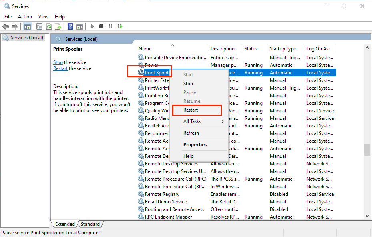The width and height of the screenshot is (372, 237).
Task: Click gear icon of Routing and Remote Access
Action: [x=141, y=209]
